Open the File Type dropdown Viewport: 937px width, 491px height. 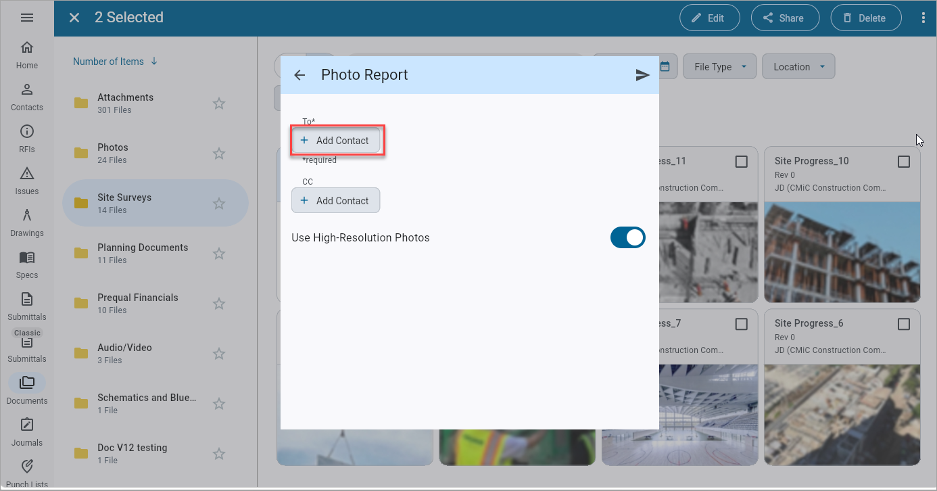720,66
